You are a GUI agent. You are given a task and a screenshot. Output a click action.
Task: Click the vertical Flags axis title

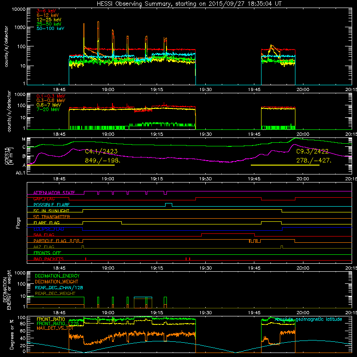[x=18, y=223]
